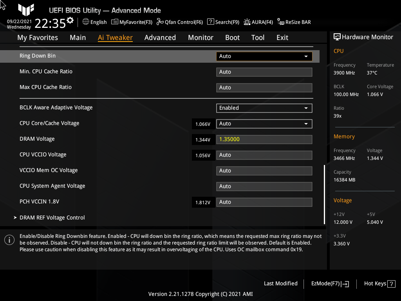Click English language button
401x301 pixels.
coord(95,22)
